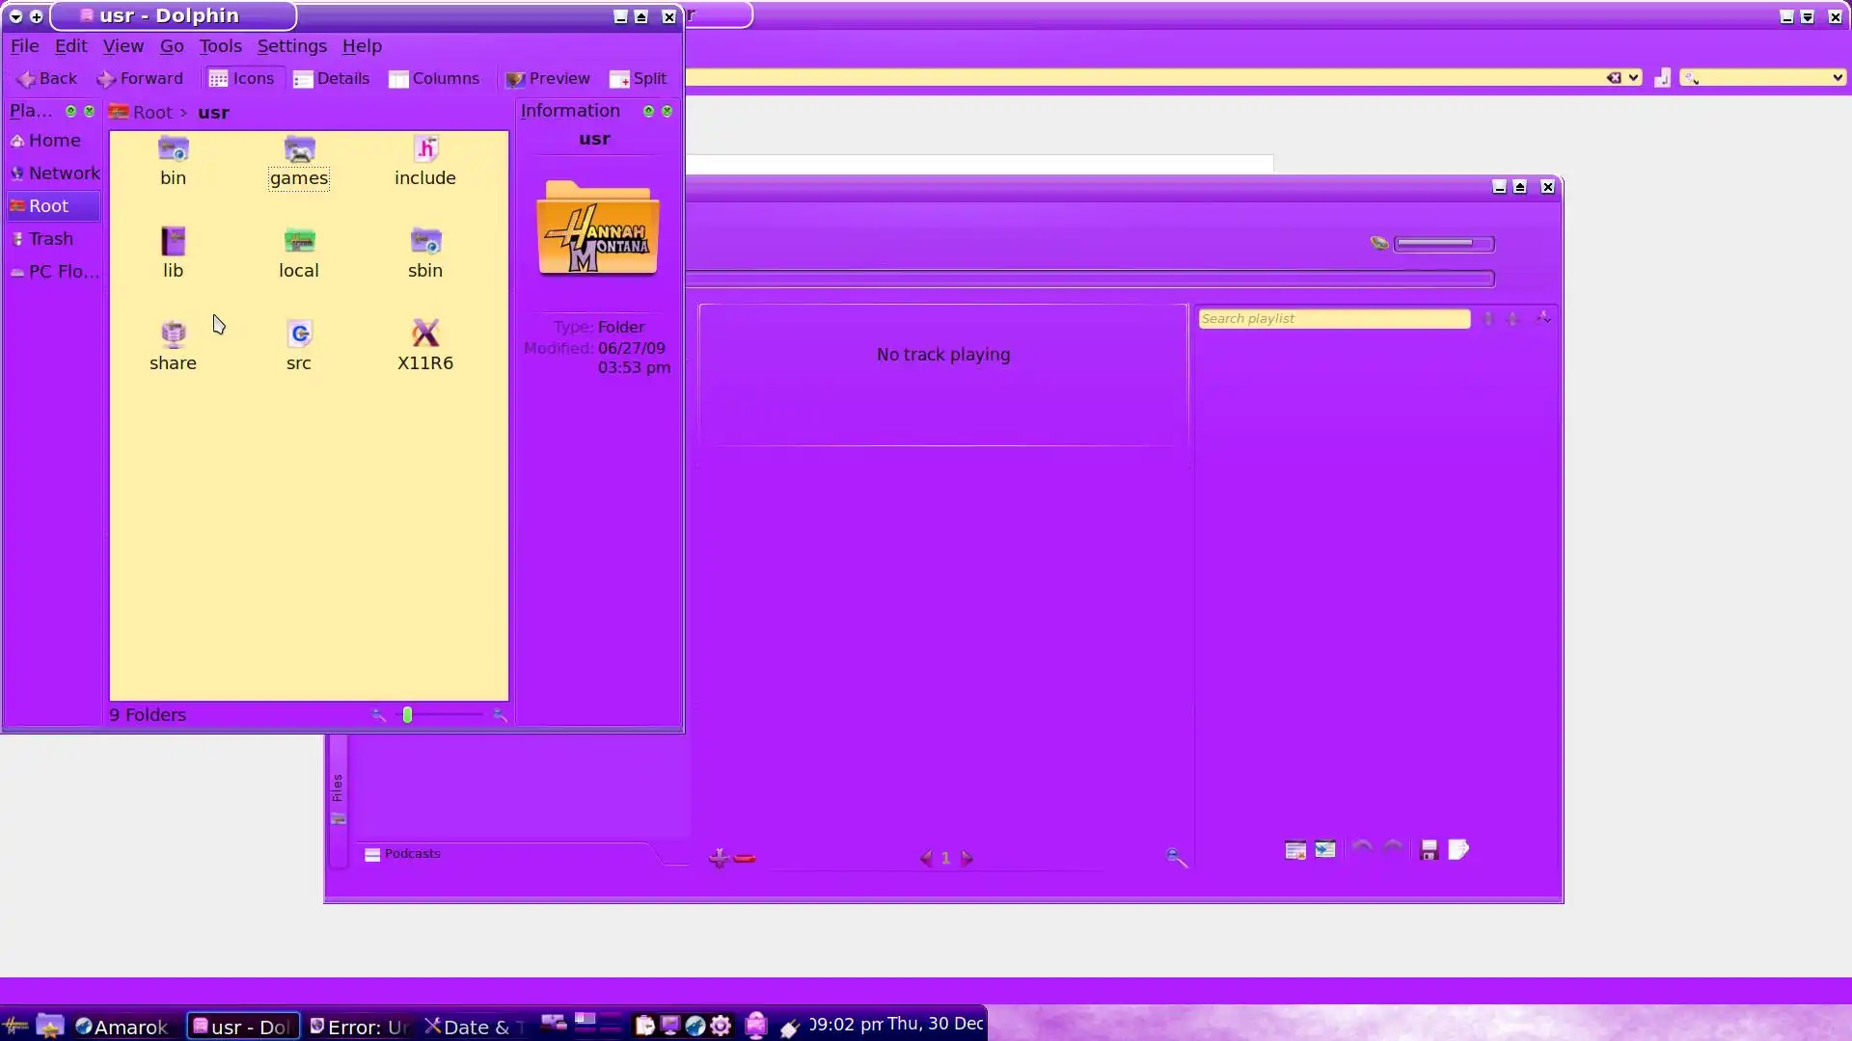Viewport: 1852px width, 1041px height.
Task: Select the include folder icon
Action: tap(424, 150)
